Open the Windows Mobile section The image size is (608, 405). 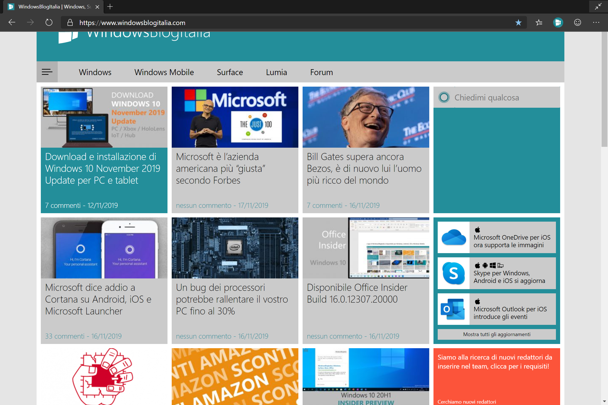pos(164,72)
